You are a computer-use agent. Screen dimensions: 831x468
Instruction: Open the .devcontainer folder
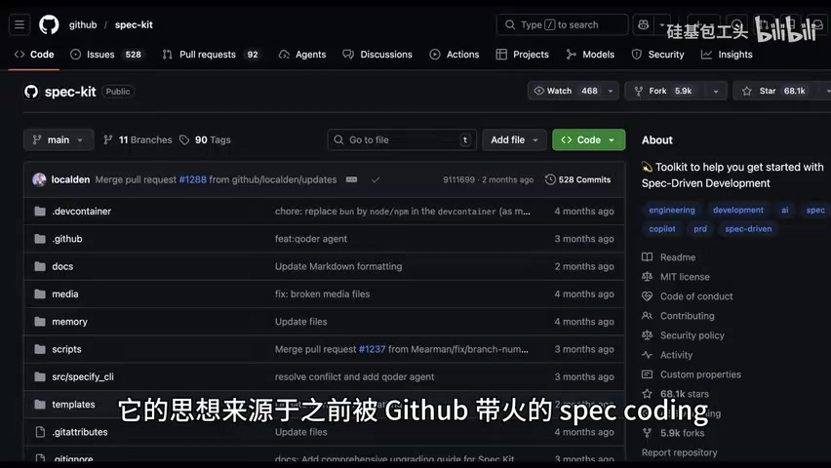[82, 211]
